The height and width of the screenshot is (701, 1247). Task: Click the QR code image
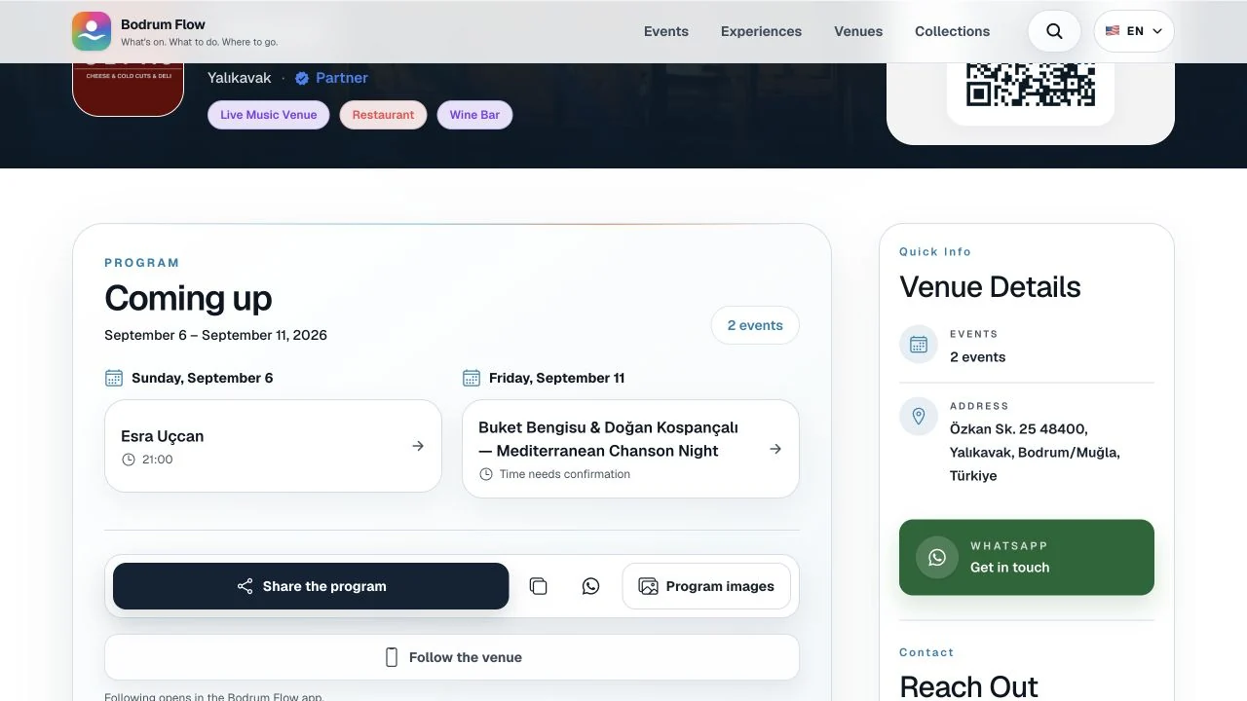(x=1031, y=85)
